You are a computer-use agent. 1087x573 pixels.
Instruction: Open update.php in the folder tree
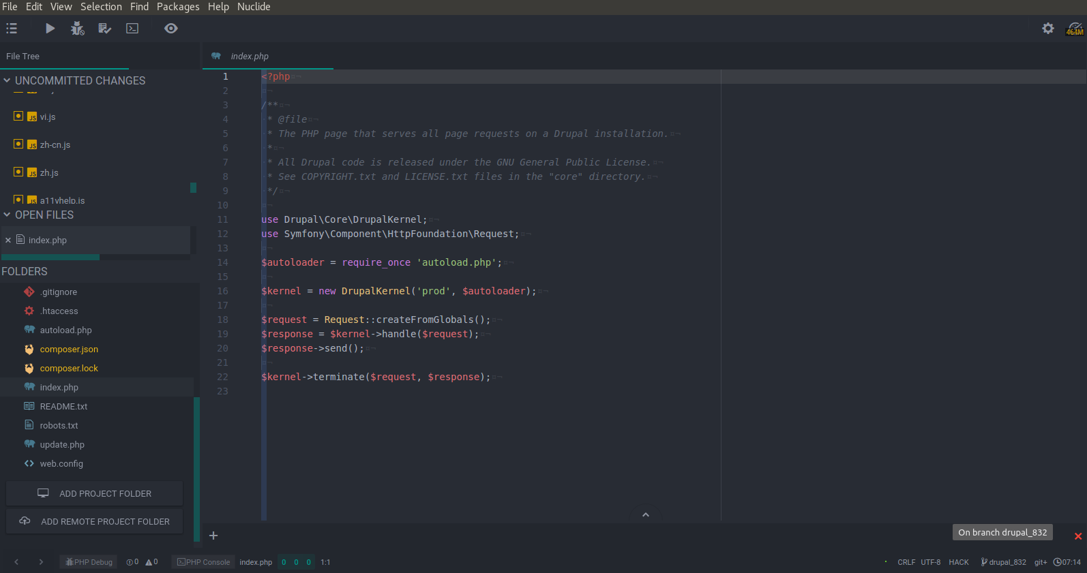(x=62, y=445)
